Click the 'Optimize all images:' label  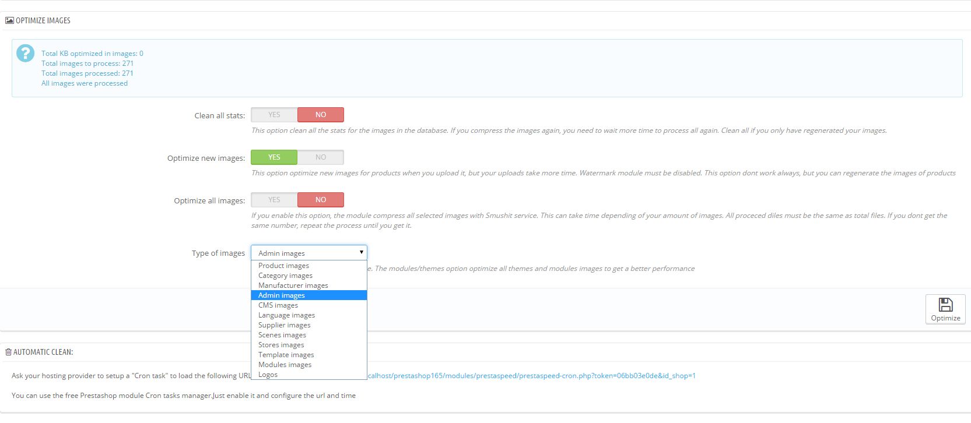209,200
